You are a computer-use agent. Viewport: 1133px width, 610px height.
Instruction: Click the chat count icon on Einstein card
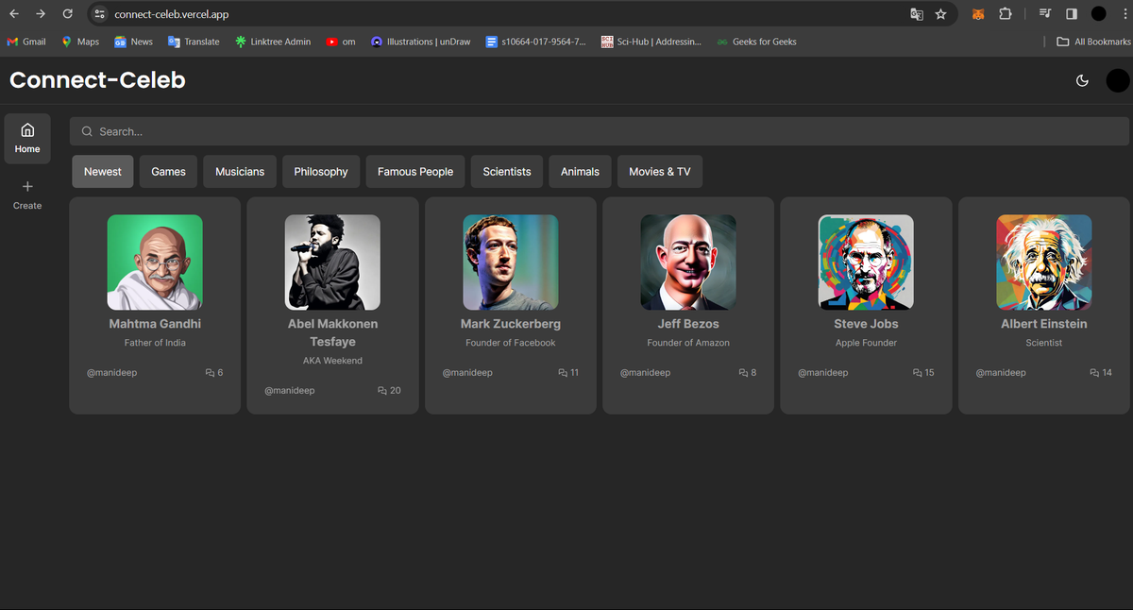[1094, 373]
